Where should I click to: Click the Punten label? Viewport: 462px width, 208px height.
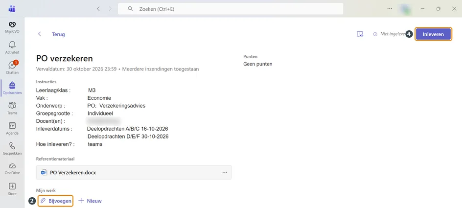coord(251,56)
